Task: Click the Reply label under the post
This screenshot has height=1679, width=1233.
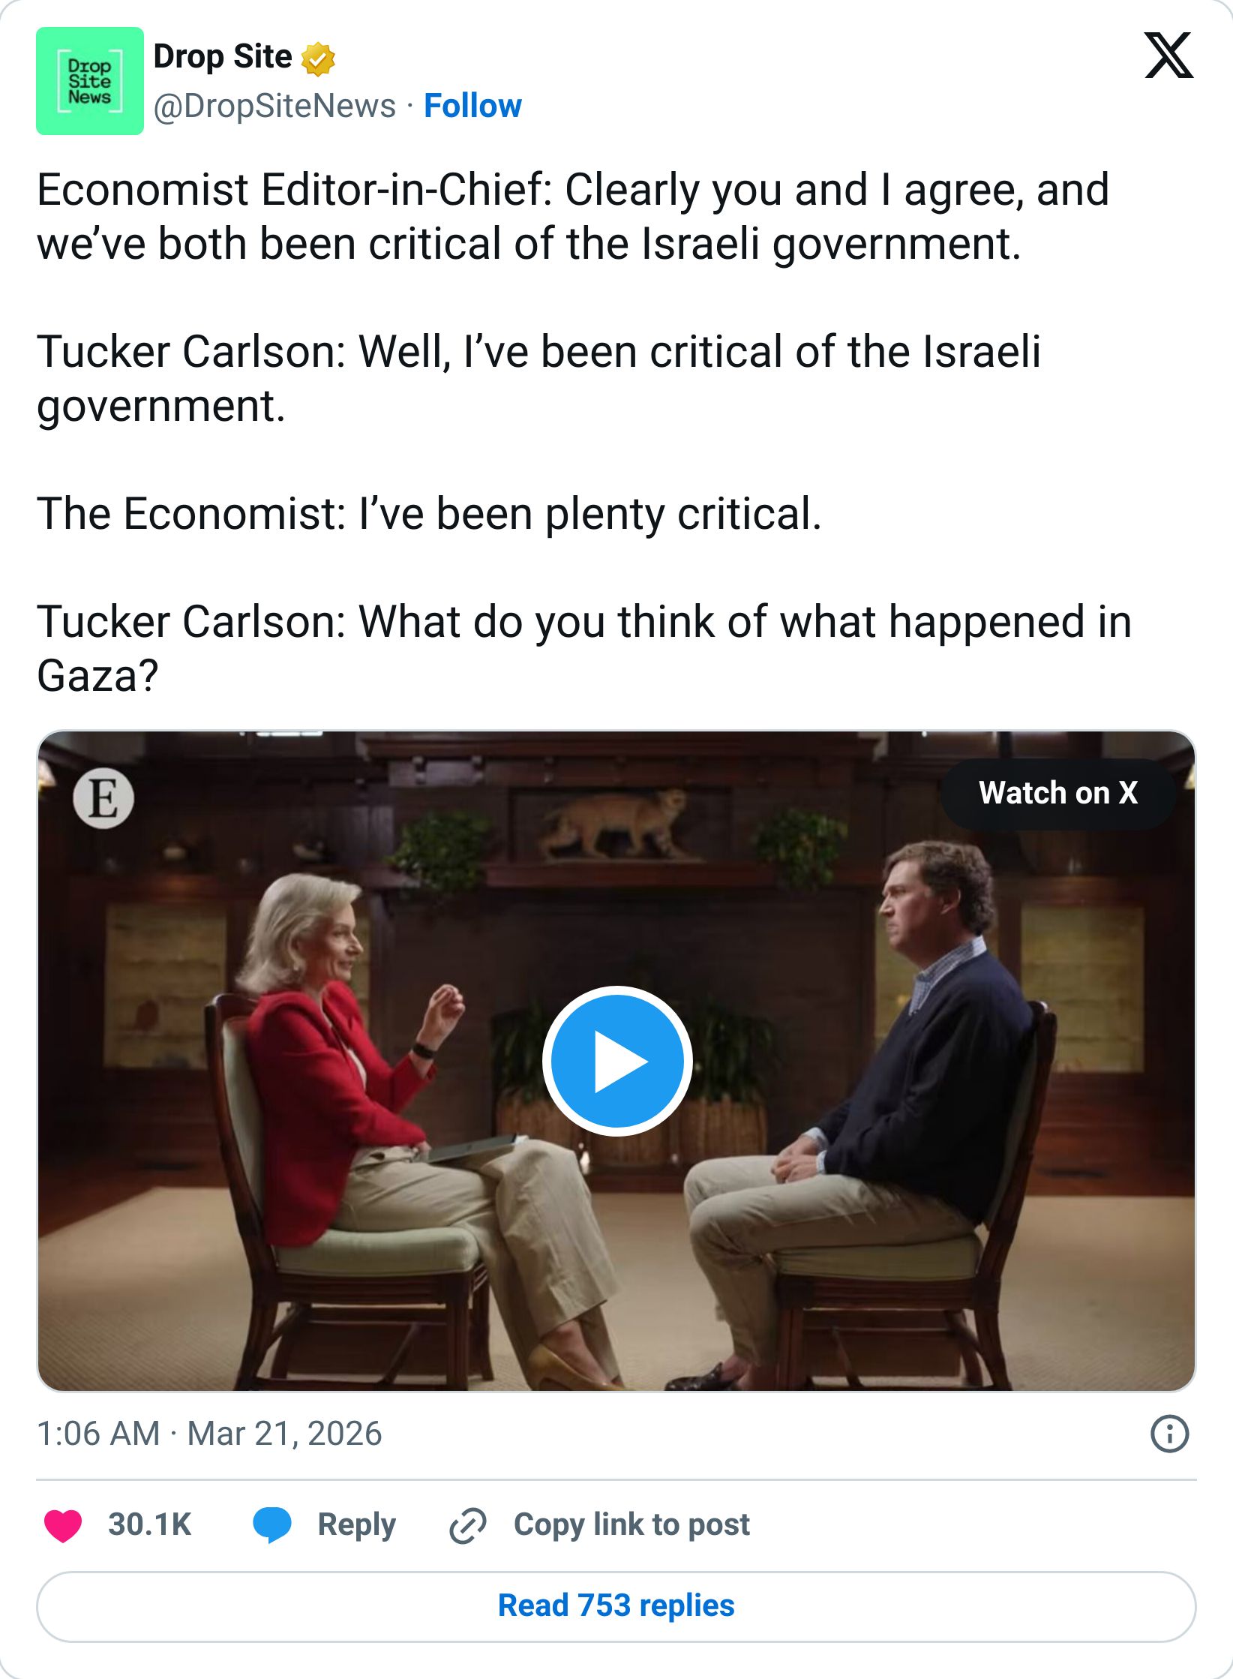Action: (x=356, y=1524)
